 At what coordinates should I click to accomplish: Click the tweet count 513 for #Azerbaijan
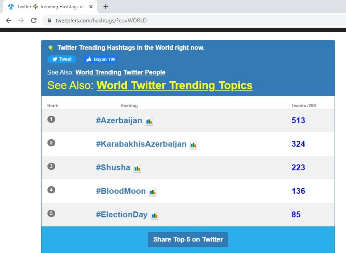tap(298, 120)
